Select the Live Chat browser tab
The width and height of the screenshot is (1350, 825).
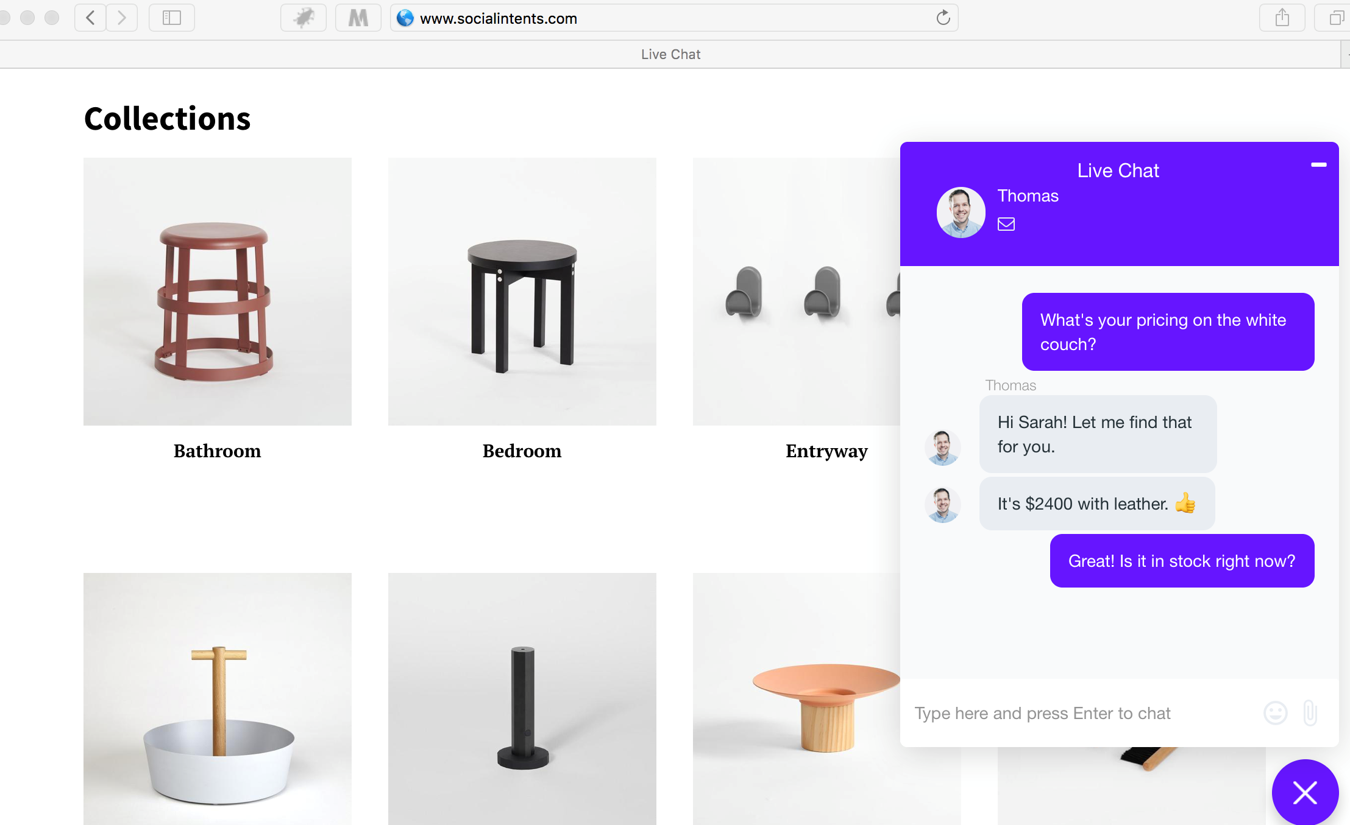coord(670,54)
